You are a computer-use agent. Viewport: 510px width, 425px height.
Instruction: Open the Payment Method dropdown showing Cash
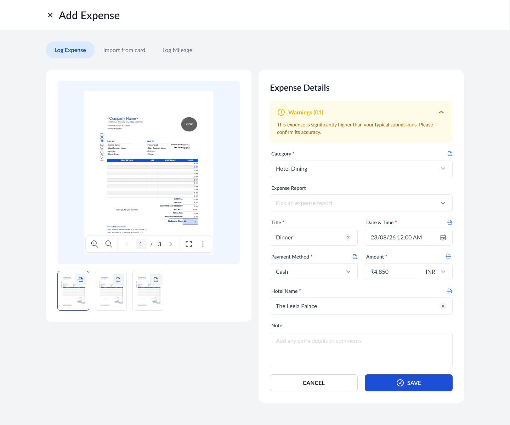[x=314, y=272]
